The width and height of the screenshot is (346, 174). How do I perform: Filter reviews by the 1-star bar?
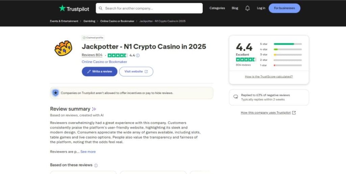pyautogui.click(x=287, y=65)
